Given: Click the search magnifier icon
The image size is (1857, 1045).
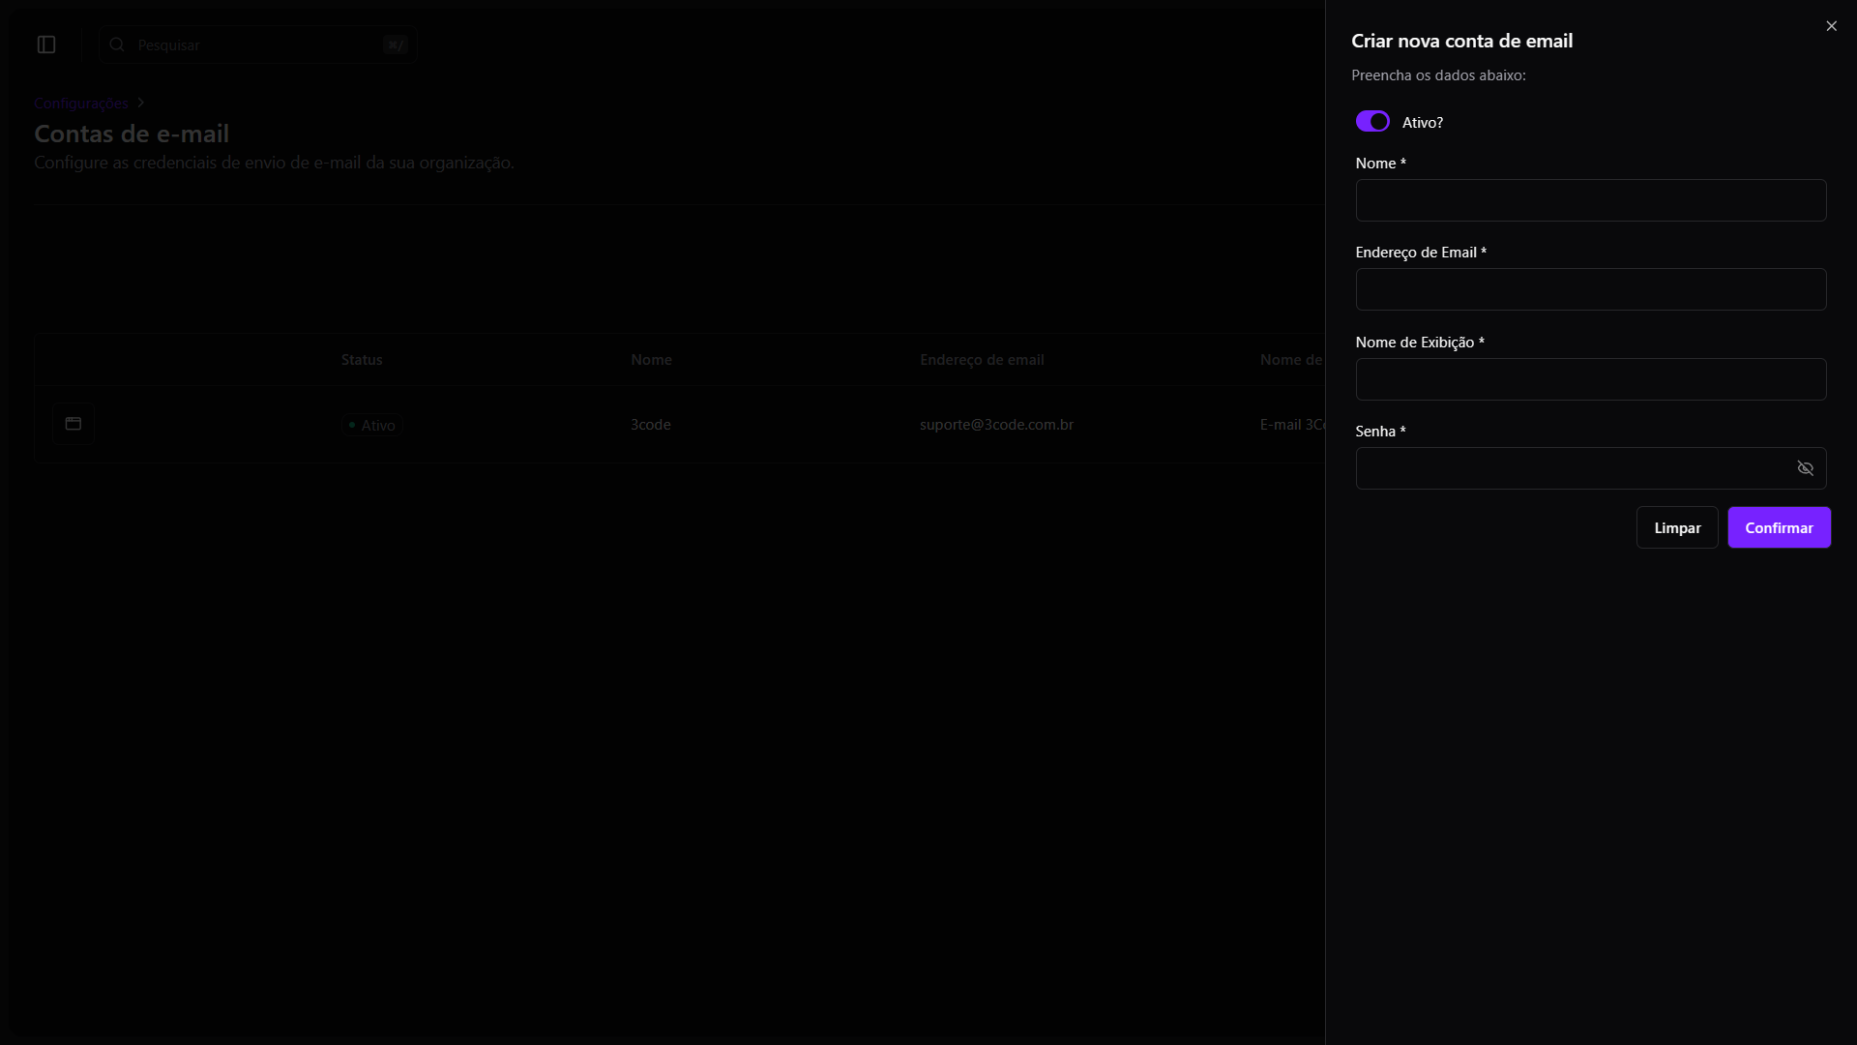Looking at the screenshot, I should coord(117,45).
